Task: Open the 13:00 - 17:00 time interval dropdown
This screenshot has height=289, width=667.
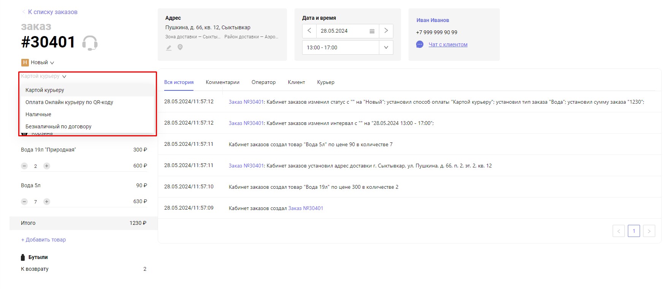Action: coord(386,47)
